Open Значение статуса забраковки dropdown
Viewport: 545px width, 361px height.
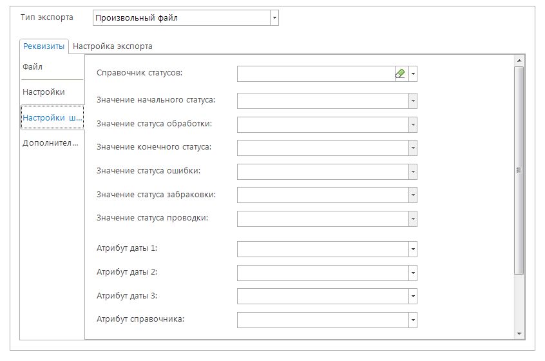413,195
